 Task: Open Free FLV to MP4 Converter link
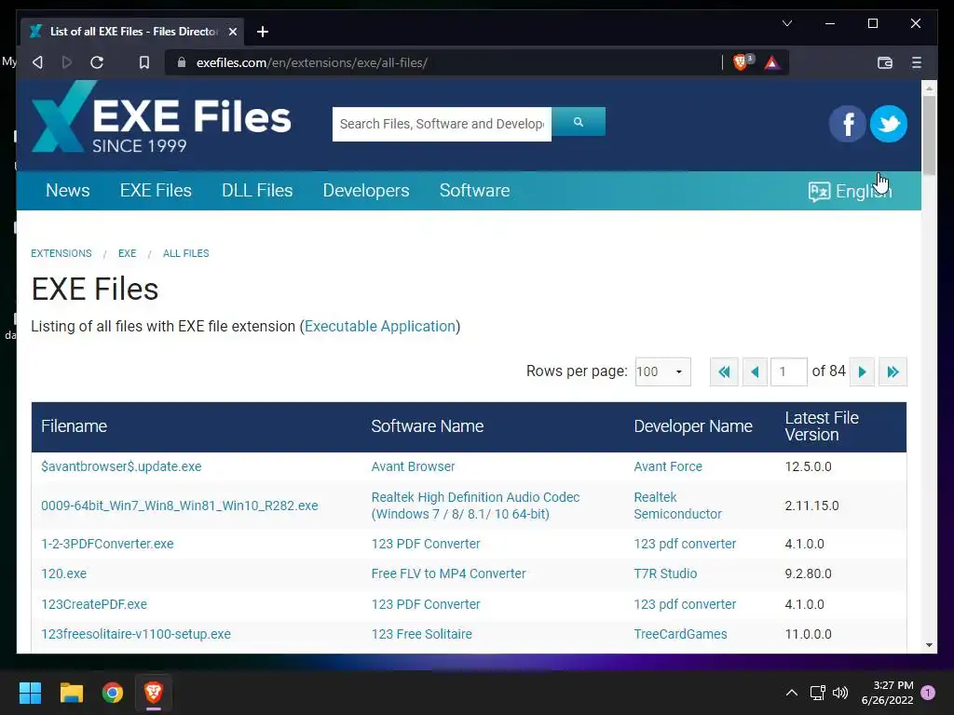pyautogui.click(x=448, y=573)
